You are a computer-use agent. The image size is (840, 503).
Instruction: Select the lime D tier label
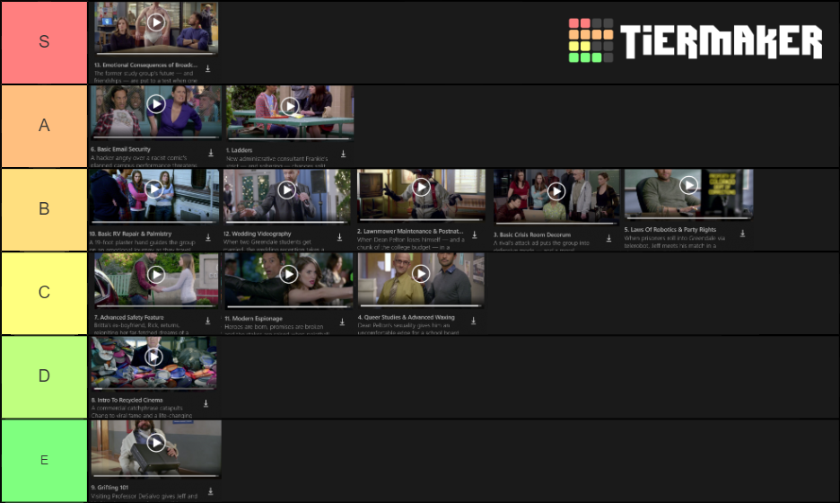(45, 377)
